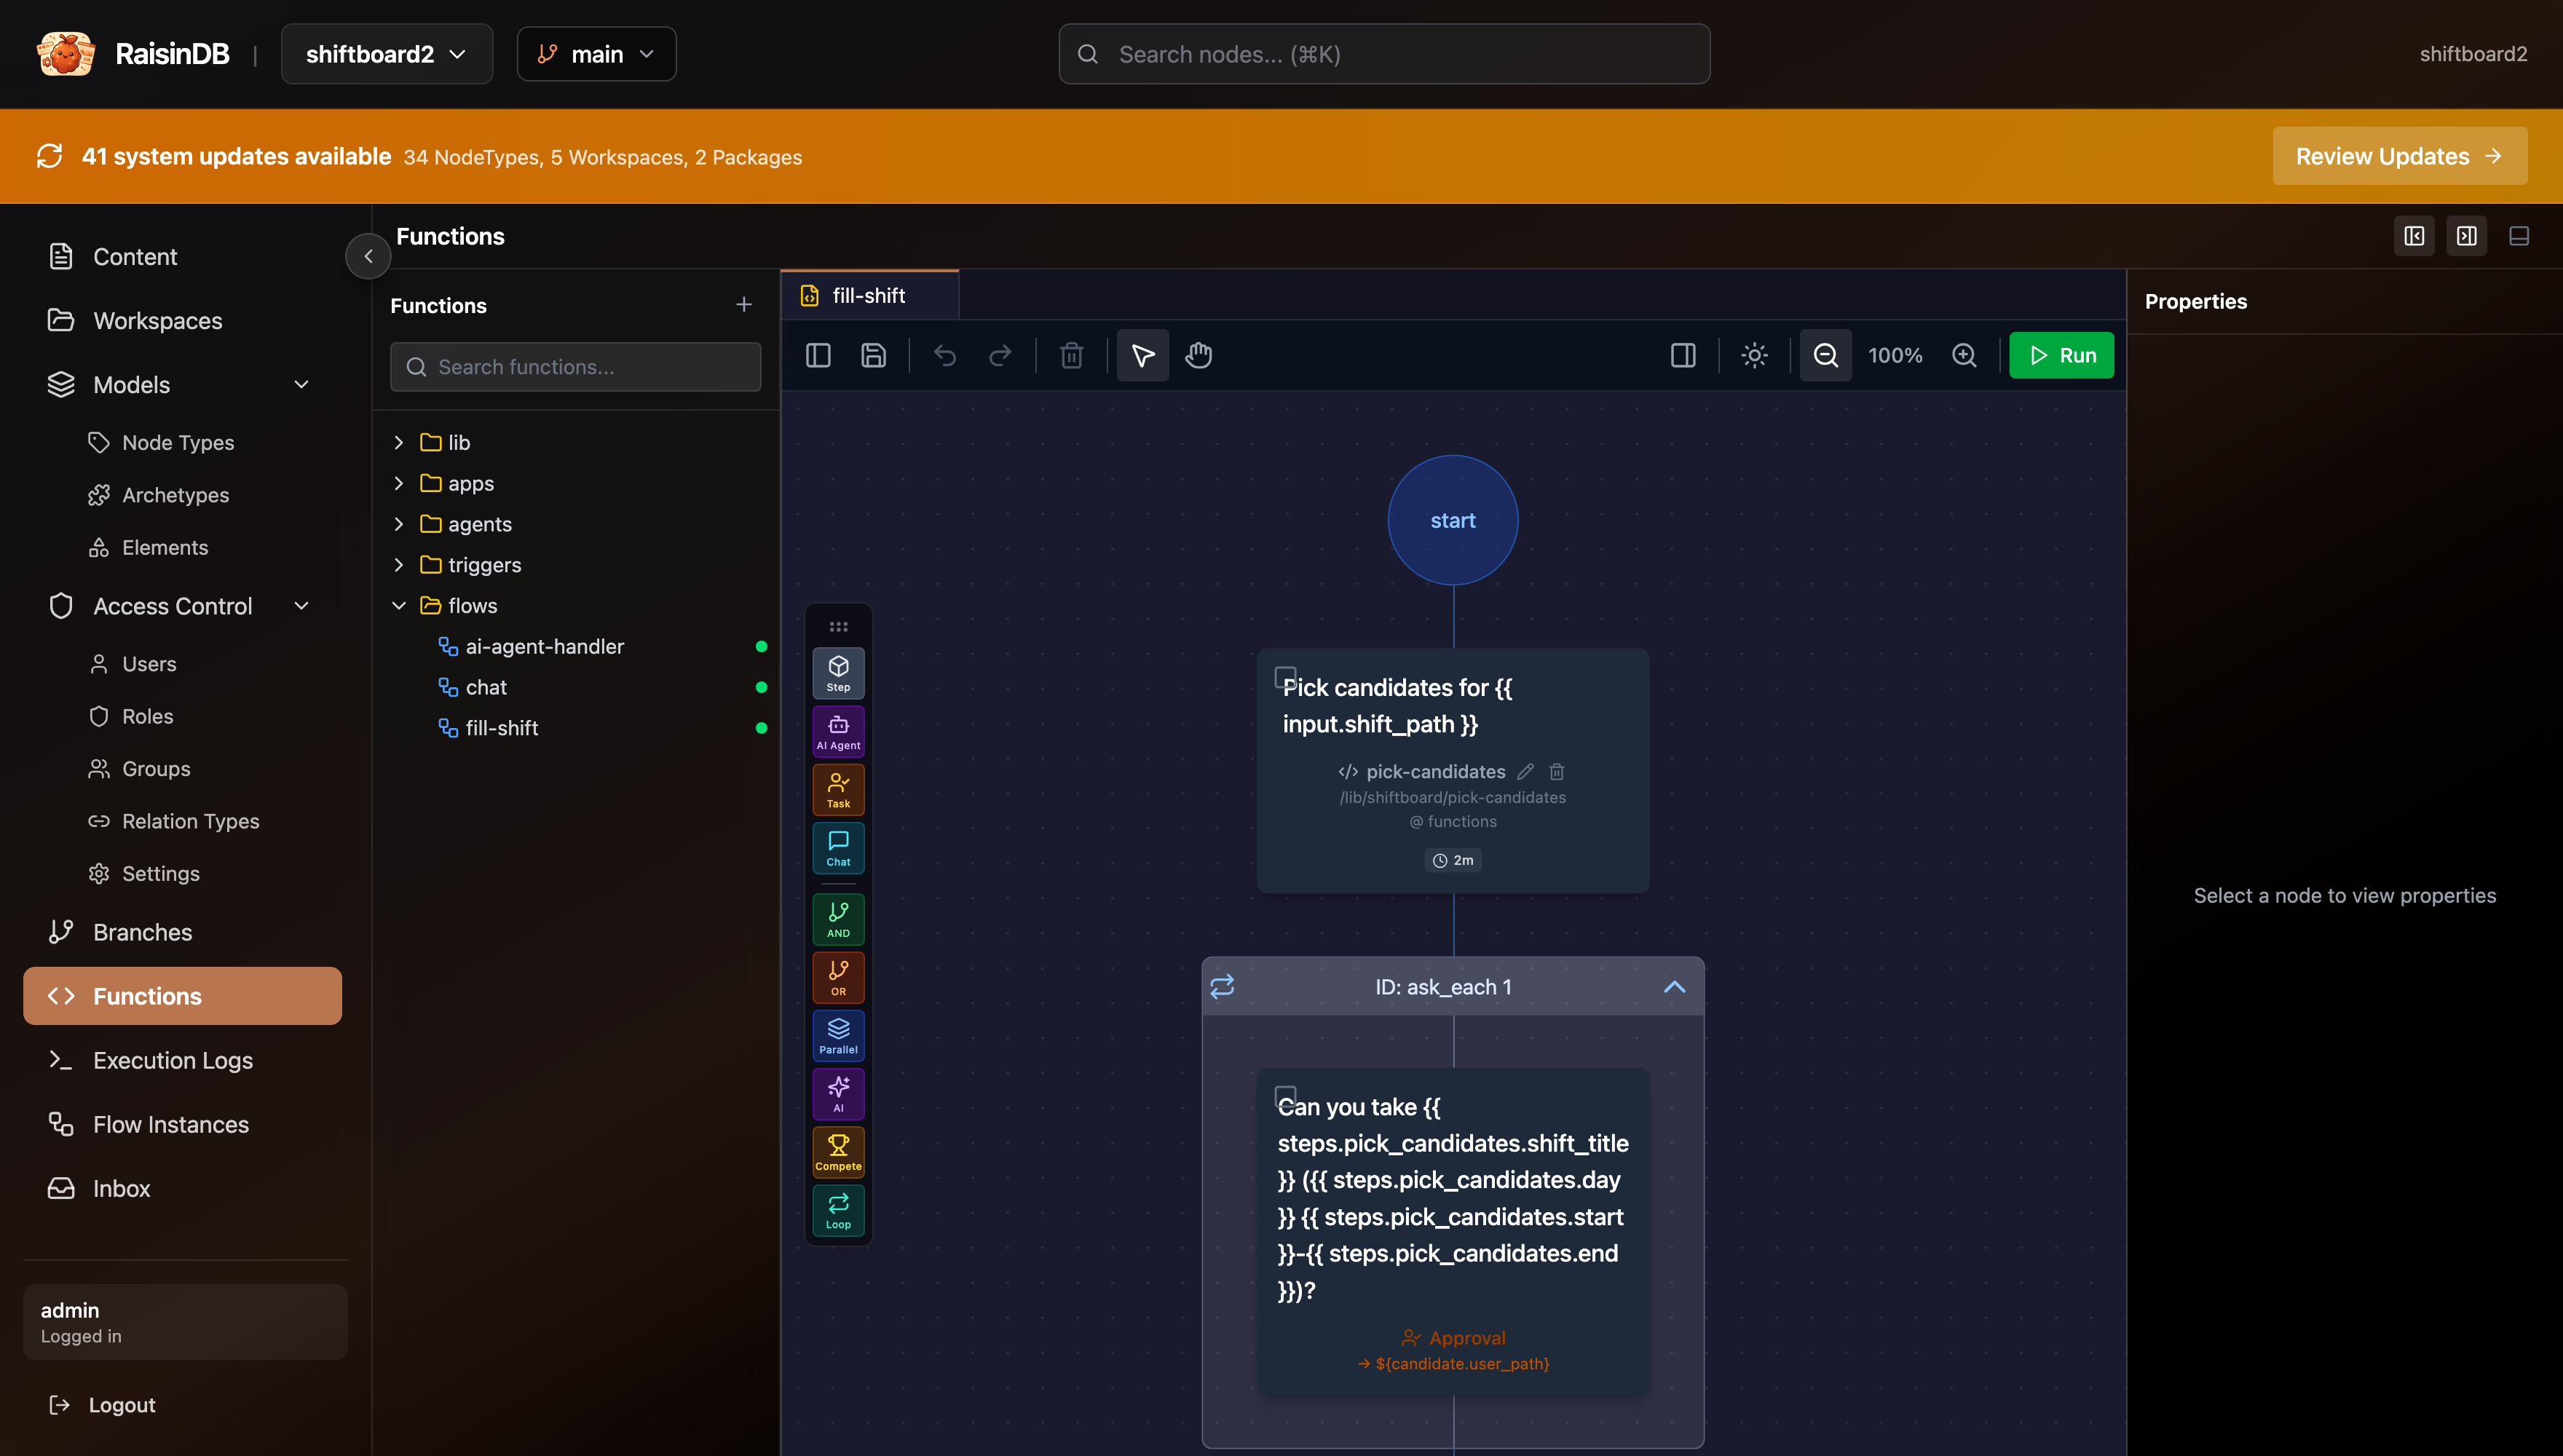Add a Loop node from the palette
Image resolution: width=2563 pixels, height=1456 pixels.
pos(838,1210)
